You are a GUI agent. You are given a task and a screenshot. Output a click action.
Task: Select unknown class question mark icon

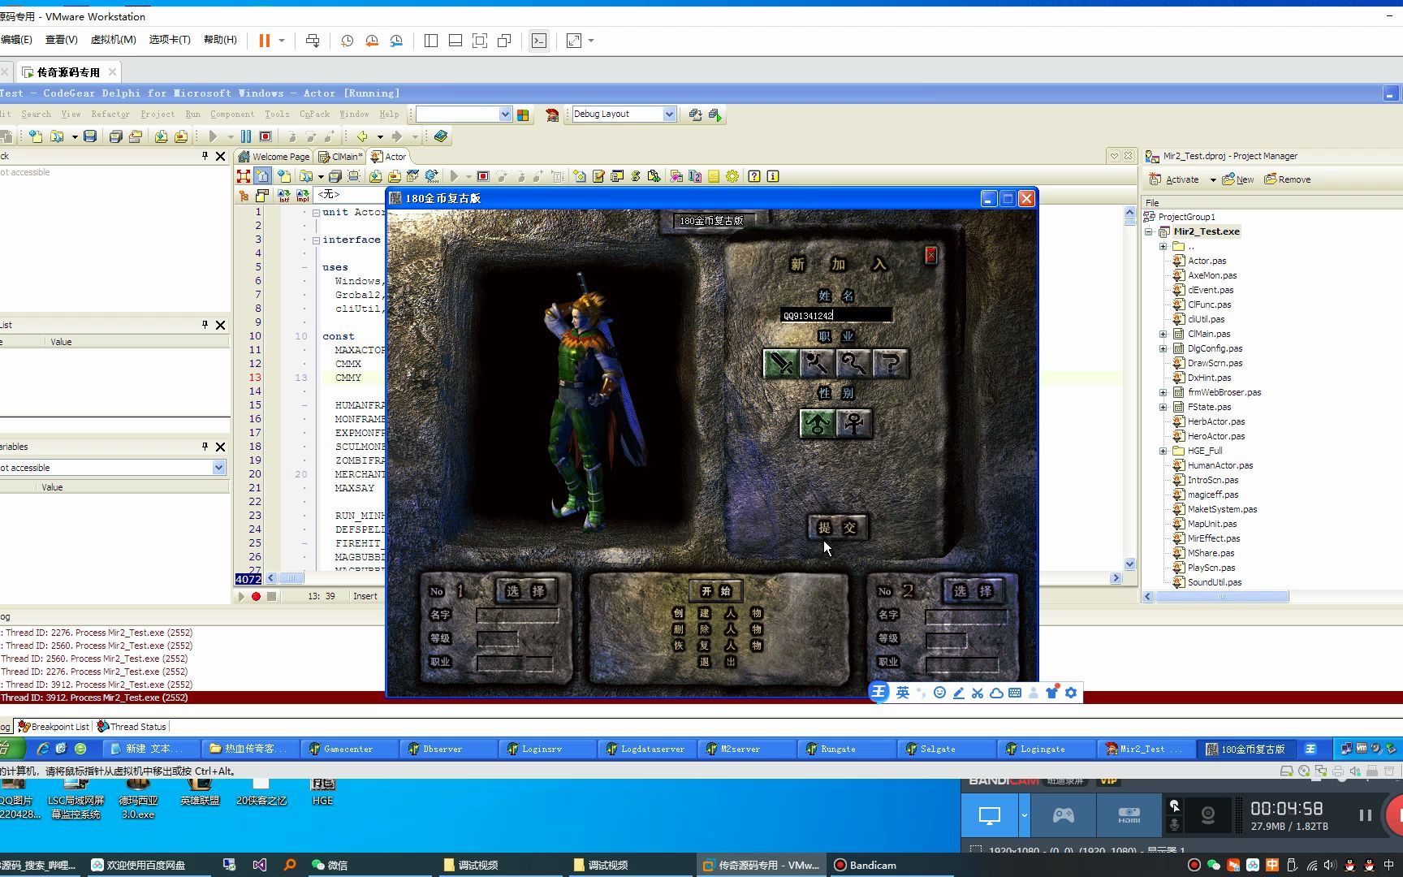pos(891,364)
